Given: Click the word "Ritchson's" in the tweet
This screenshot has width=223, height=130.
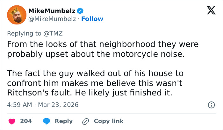Looking at the screenshot, I should [x=29, y=94].
